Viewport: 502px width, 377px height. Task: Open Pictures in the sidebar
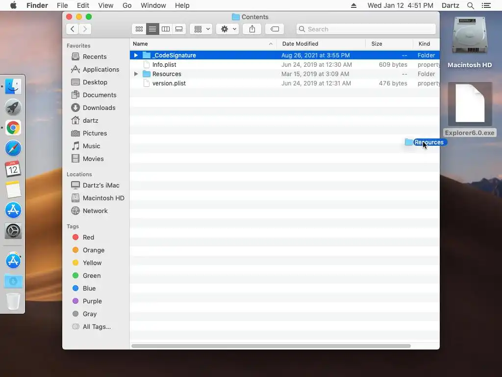point(95,133)
